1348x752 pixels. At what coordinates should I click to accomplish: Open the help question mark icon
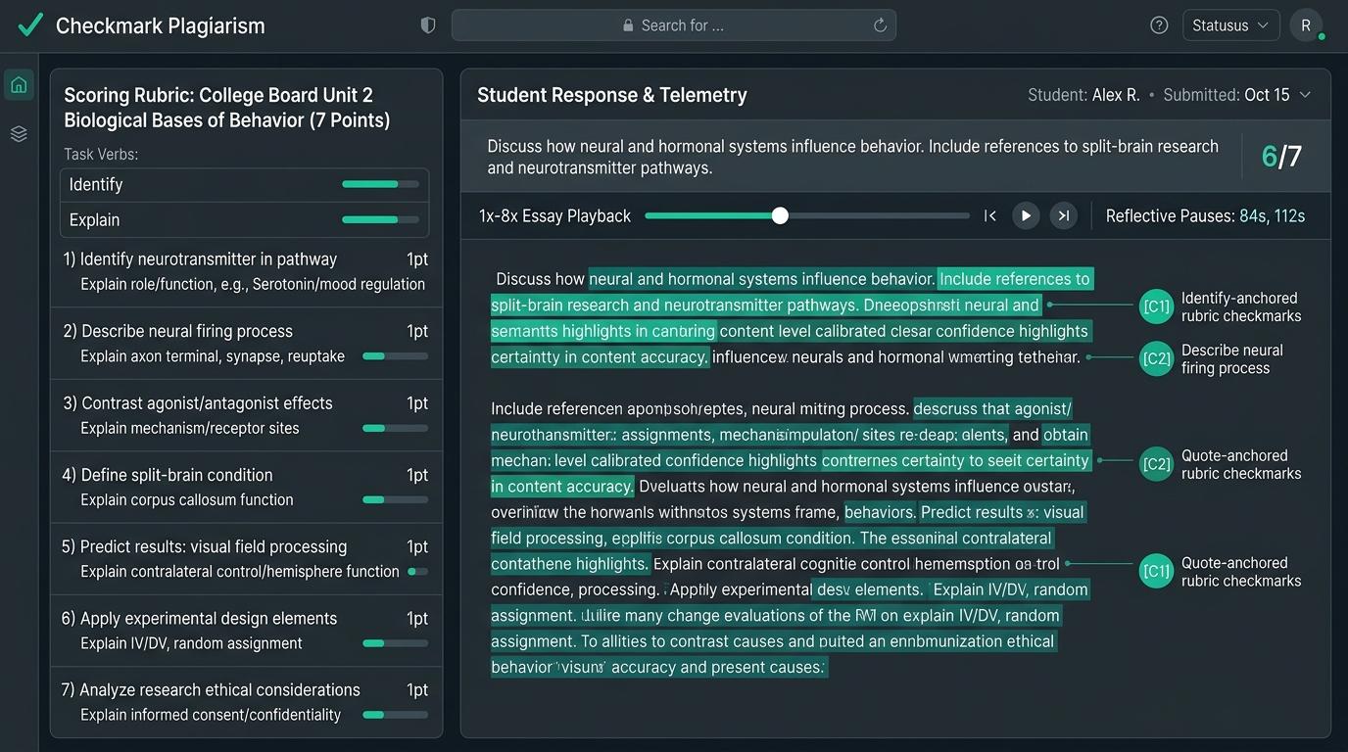pos(1159,25)
